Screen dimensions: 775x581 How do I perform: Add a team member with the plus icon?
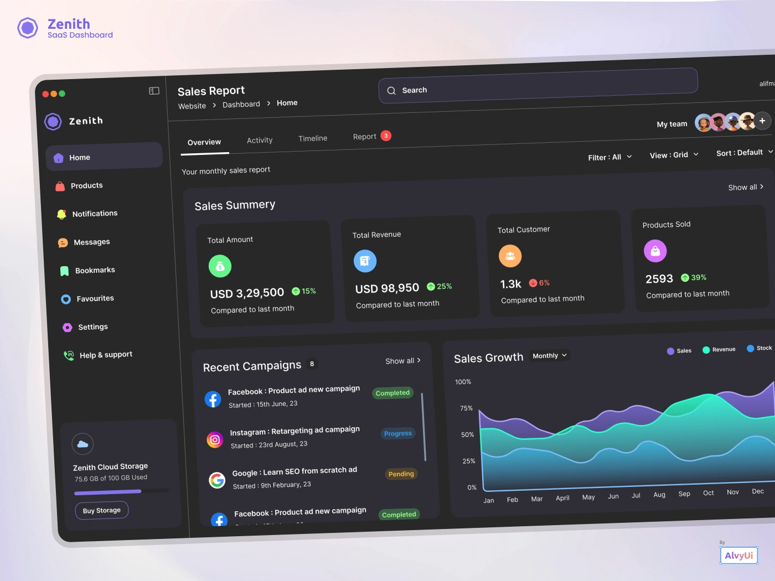(762, 121)
